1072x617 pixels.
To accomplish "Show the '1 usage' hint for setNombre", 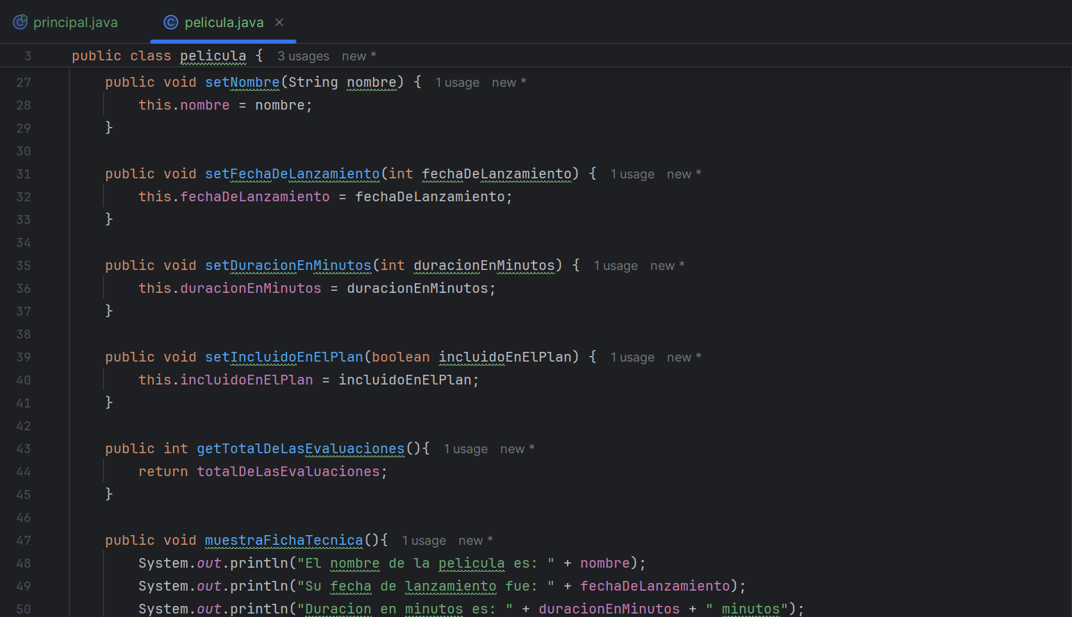I will (x=457, y=83).
